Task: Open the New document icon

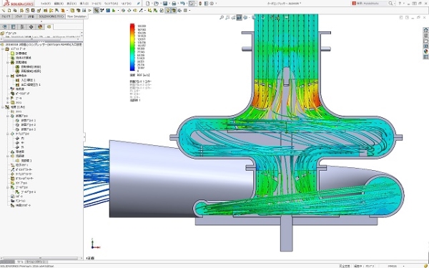Action: [148, 4]
